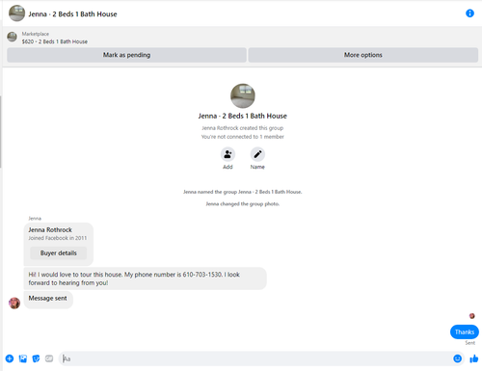Open conversation information panel icon

pos(469,13)
